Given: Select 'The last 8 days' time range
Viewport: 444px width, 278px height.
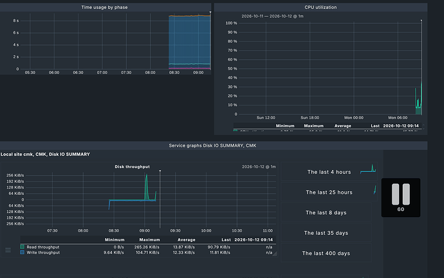Looking at the screenshot, I should pyautogui.click(x=326, y=212).
